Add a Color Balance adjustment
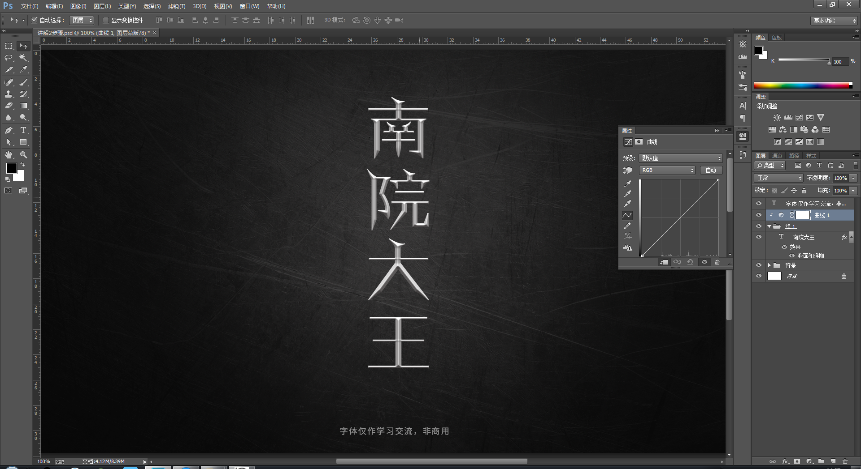The height and width of the screenshot is (469, 861). pyautogui.click(x=783, y=130)
